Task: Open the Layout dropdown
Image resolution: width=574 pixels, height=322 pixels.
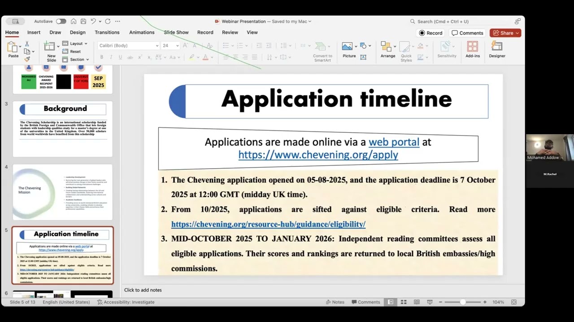Action: [75, 43]
